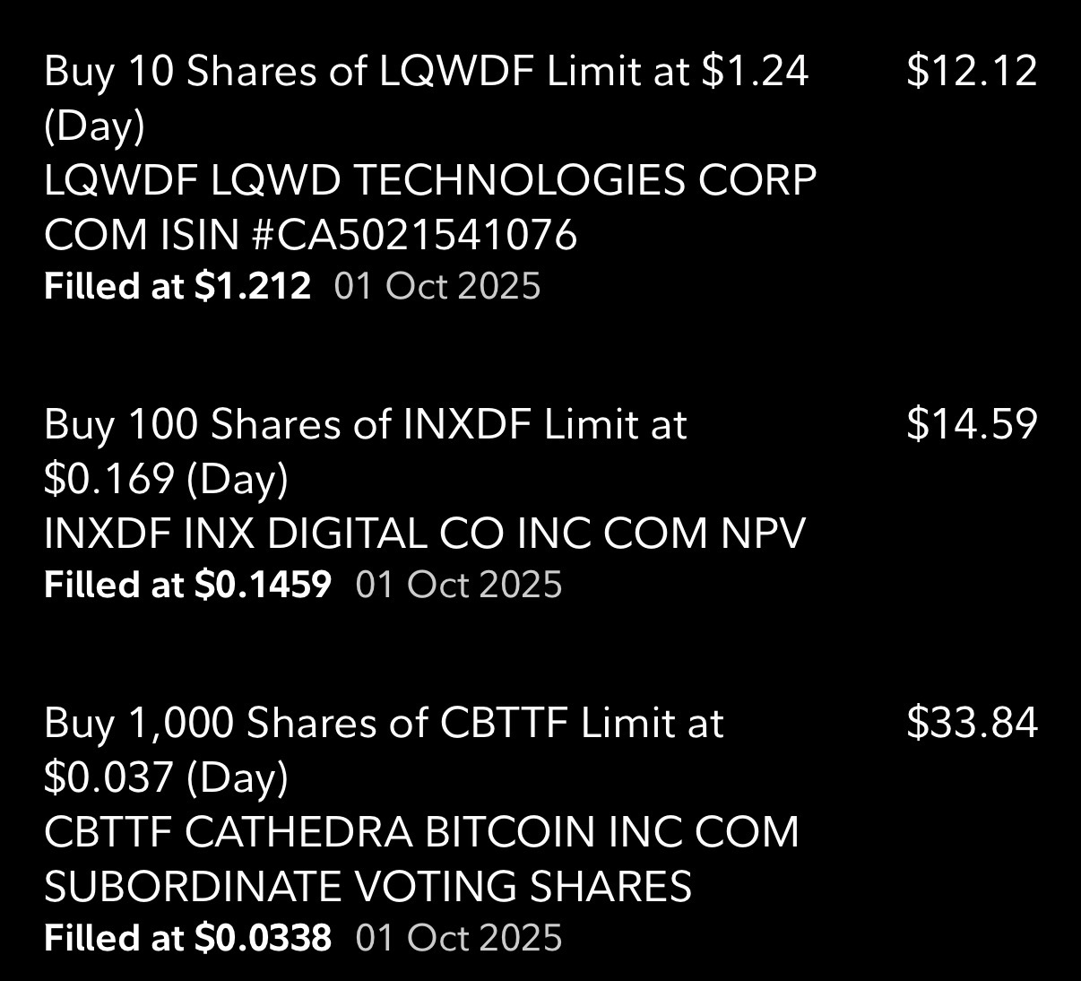This screenshot has height=981, width=1081.
Task: Click the $33.84 order total
Action: pyautogui.click(x=972, y=723)
